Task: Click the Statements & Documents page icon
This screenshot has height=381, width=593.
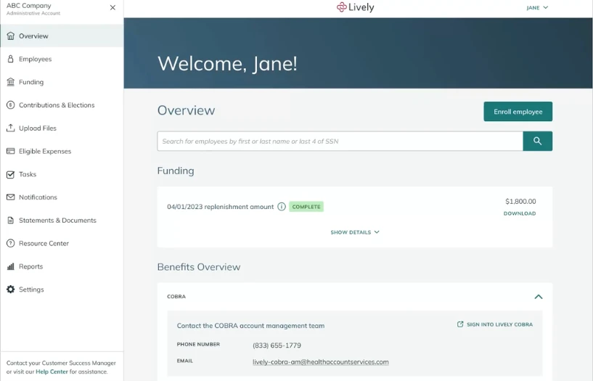Action: [11, 221]
